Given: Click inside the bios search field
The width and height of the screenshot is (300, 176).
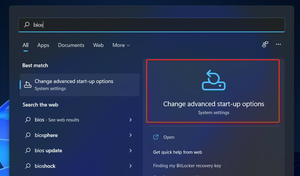Looking at the screenshot, I should (88, 25).
